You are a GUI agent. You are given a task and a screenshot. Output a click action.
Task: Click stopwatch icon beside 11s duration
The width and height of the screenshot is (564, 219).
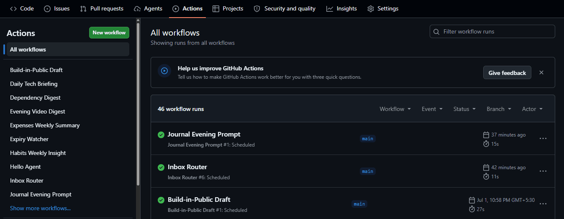click(x=486, y=176)
